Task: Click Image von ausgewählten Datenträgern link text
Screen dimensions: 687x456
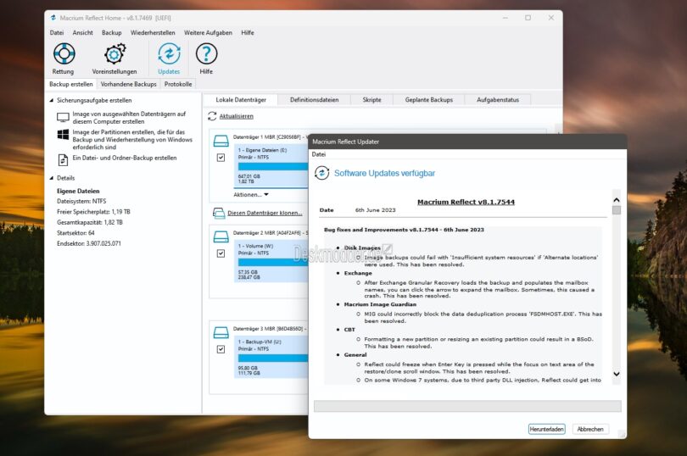Action: click(129, 118)
